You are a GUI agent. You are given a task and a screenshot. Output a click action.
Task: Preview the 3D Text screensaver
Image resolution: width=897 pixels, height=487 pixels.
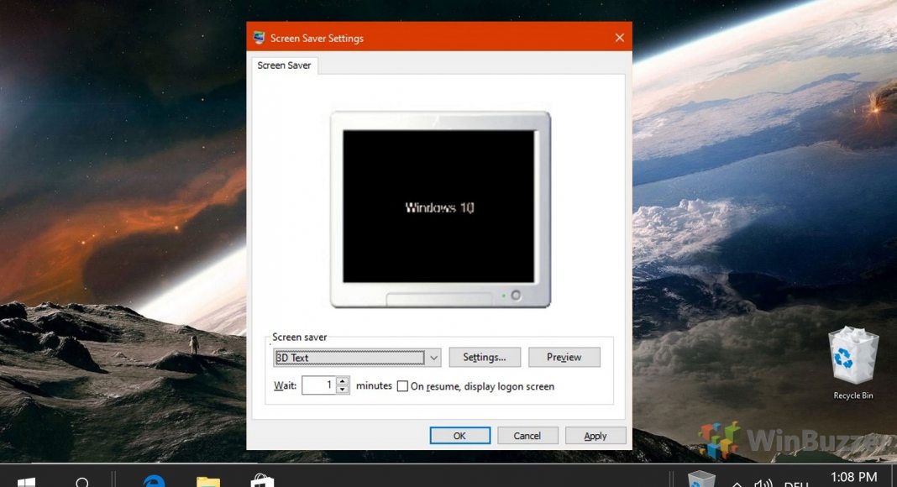tap(563, 357)
